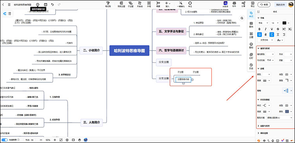Screen dimensions: 295x143
Task: Click the branch line color swatch
Action: tap(288, 112)
